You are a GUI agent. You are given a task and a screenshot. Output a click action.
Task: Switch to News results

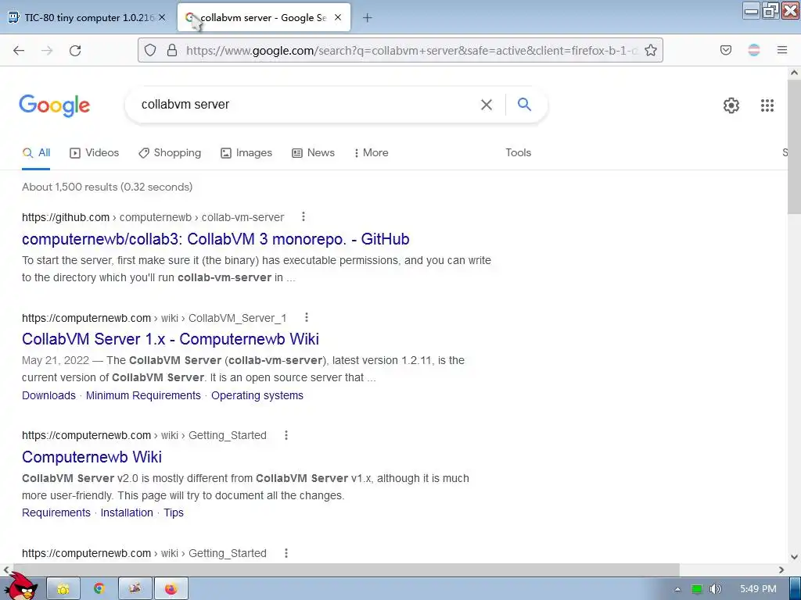[x=313, y=152]
